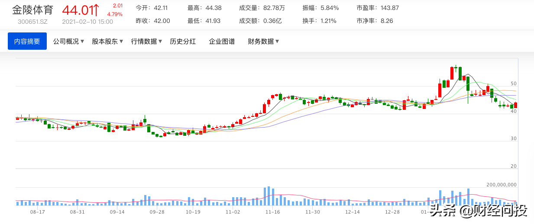Click the 市盈率 value 143.87
Viewport: 534px width, 224px height.
390,8
